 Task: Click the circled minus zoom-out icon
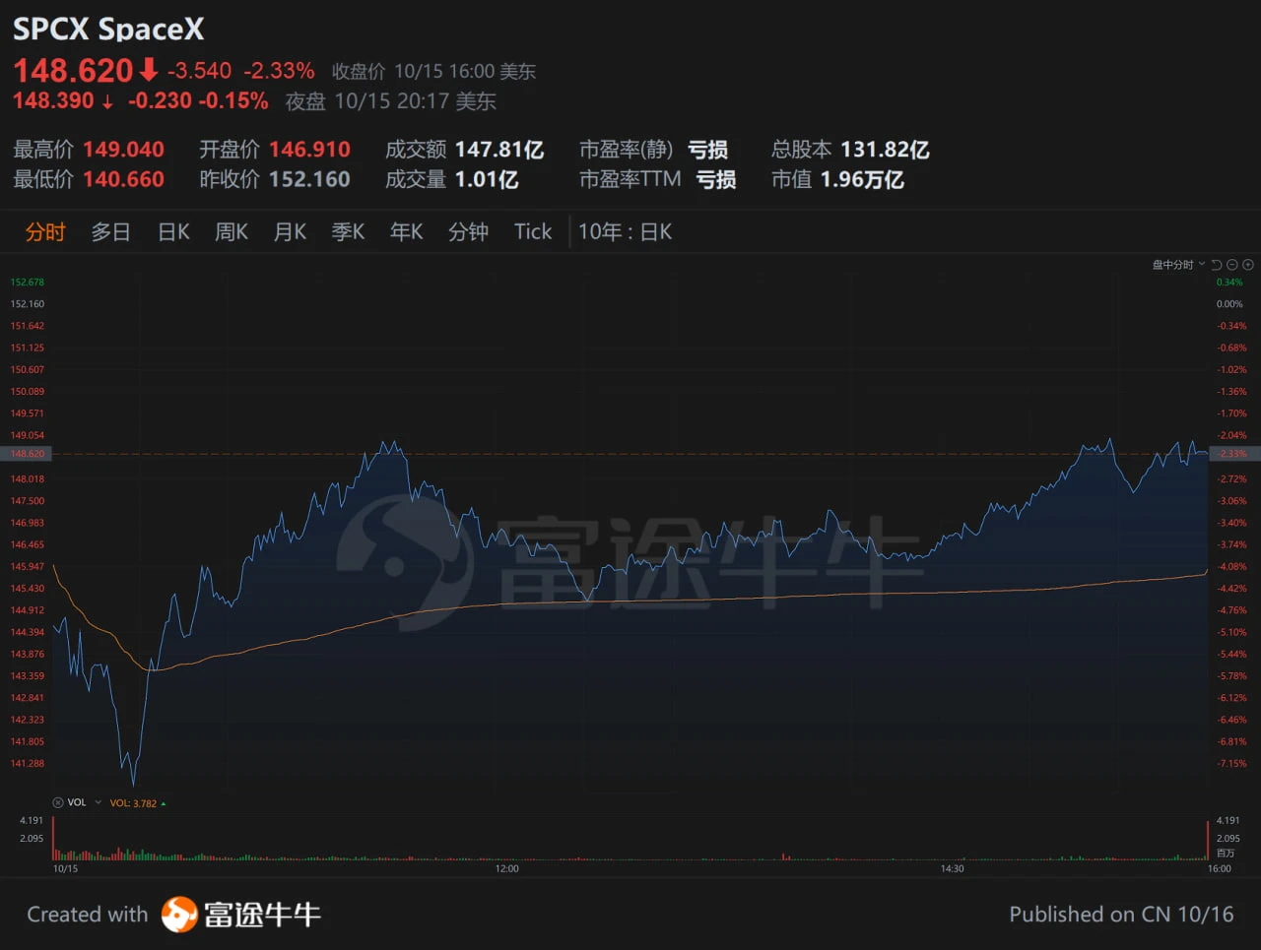tap(1232, 265)
